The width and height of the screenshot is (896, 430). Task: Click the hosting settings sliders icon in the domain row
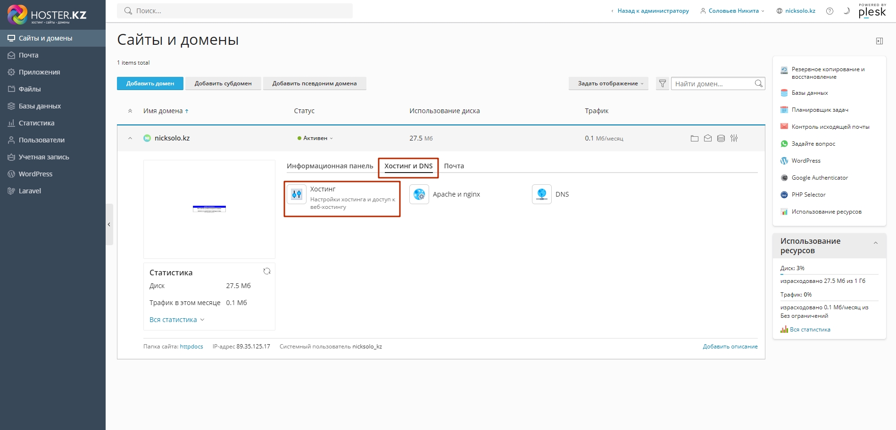coord(734,139)
